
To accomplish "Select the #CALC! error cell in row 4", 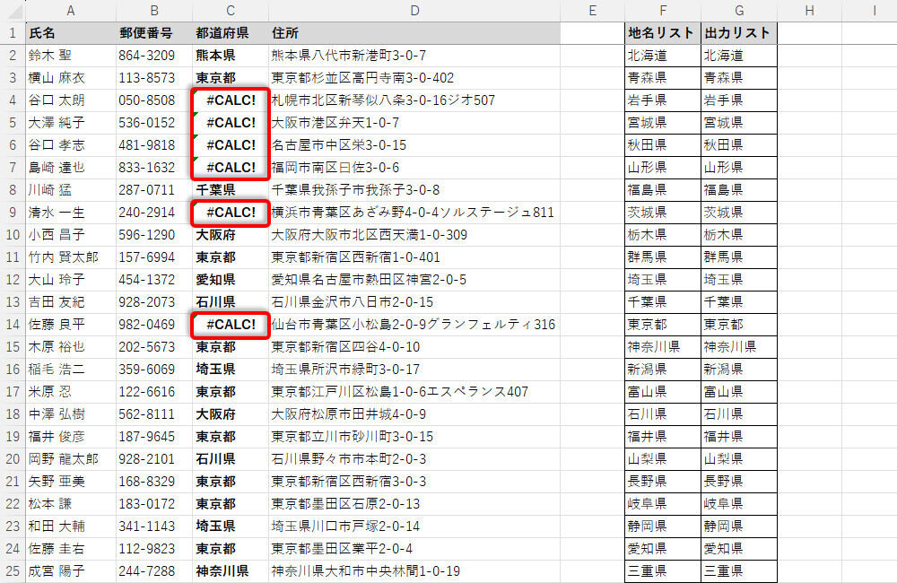I will pyautogui.click(x=230, y=100).
